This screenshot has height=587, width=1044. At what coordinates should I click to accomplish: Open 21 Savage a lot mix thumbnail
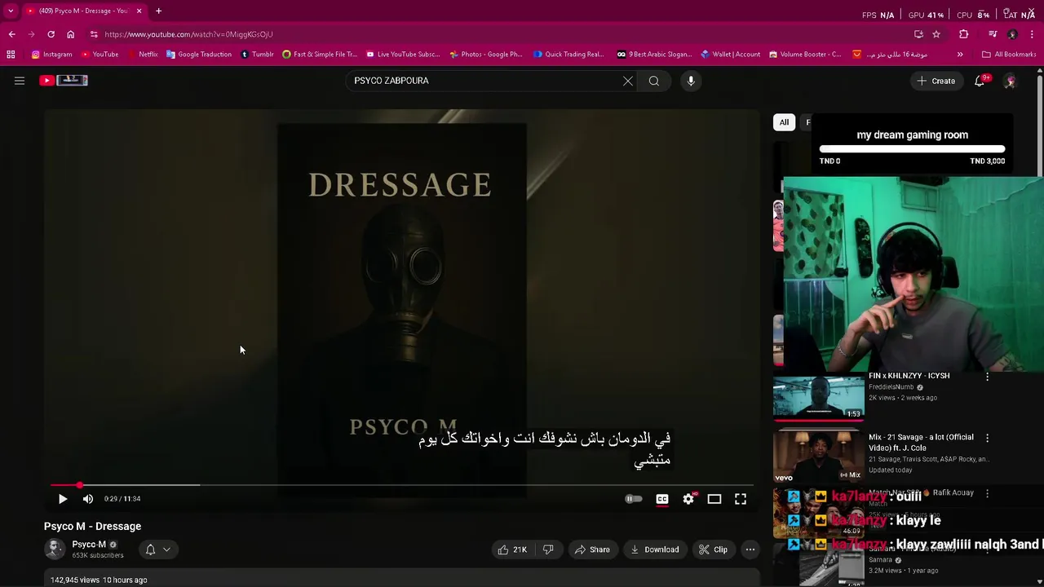coord(818,457)
